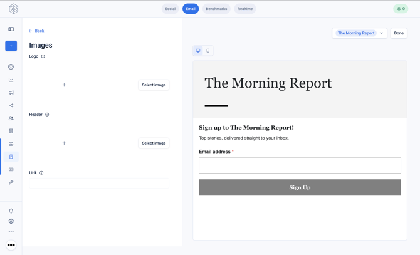Open the notifications bell icon
420x255 pixels.
[x=11, y=211]
